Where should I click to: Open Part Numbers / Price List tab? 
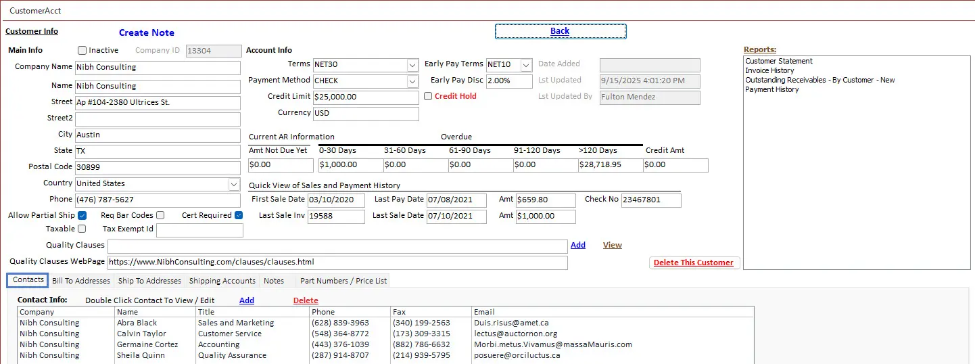coord(343,281)
